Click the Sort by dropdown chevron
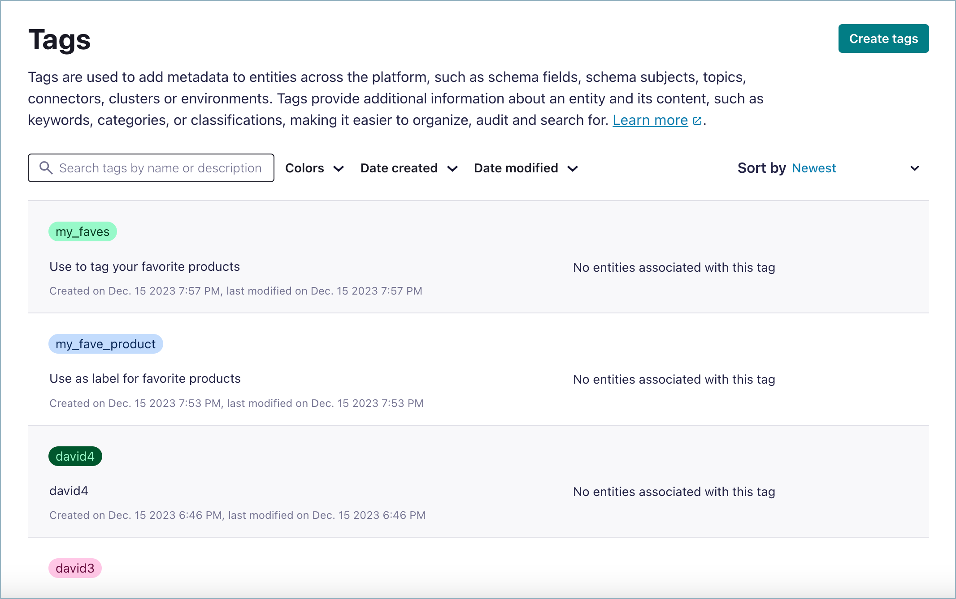This screenshot has height=599, width=956. pos(915,168)
